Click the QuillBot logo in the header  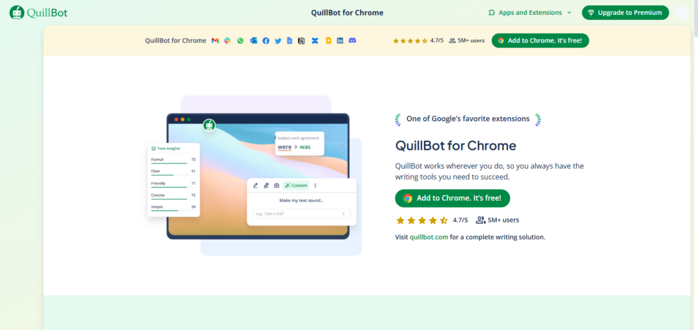[38, 12]
